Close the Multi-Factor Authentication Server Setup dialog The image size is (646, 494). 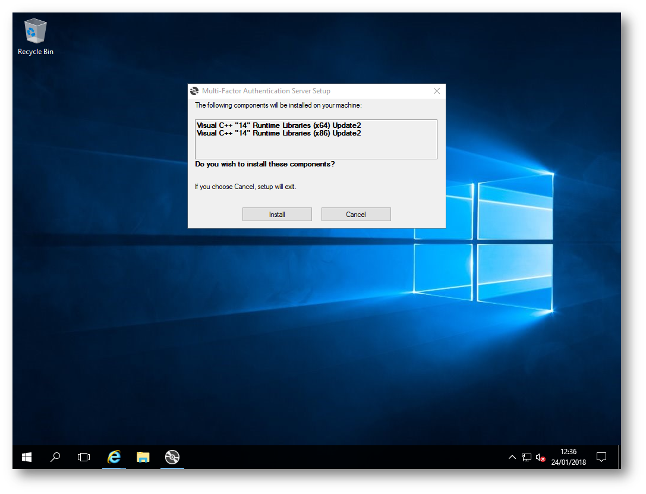coord(437,91)
